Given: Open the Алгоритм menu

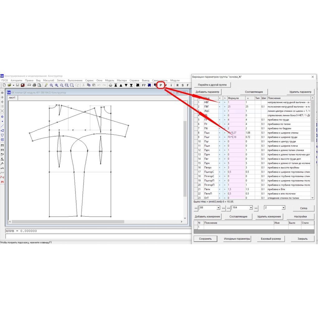Looking at the screenshot, I should [x=16, y=80].
